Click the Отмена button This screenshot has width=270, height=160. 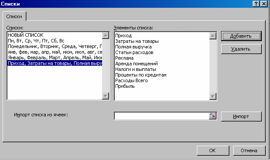pyautogui.click(x=249, y=150)
